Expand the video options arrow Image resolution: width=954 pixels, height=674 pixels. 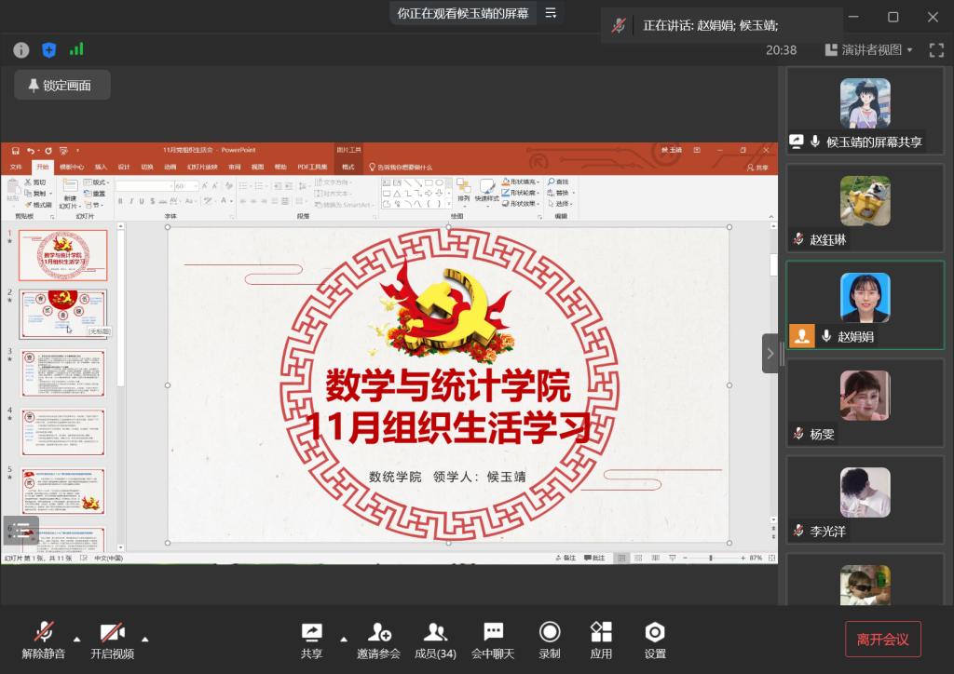tap(145, 639)
